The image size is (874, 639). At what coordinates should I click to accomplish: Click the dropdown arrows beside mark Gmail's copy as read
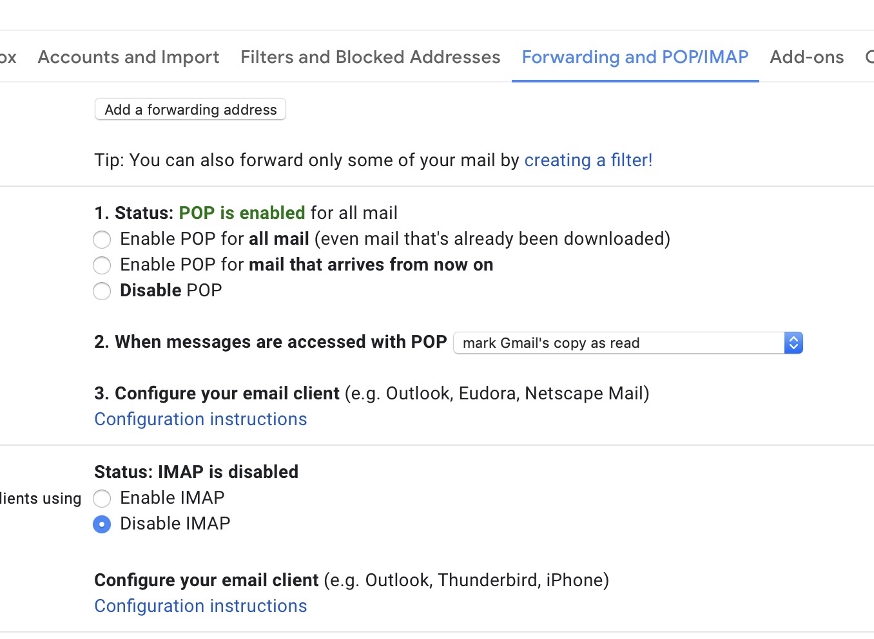[x=793, y=342]
